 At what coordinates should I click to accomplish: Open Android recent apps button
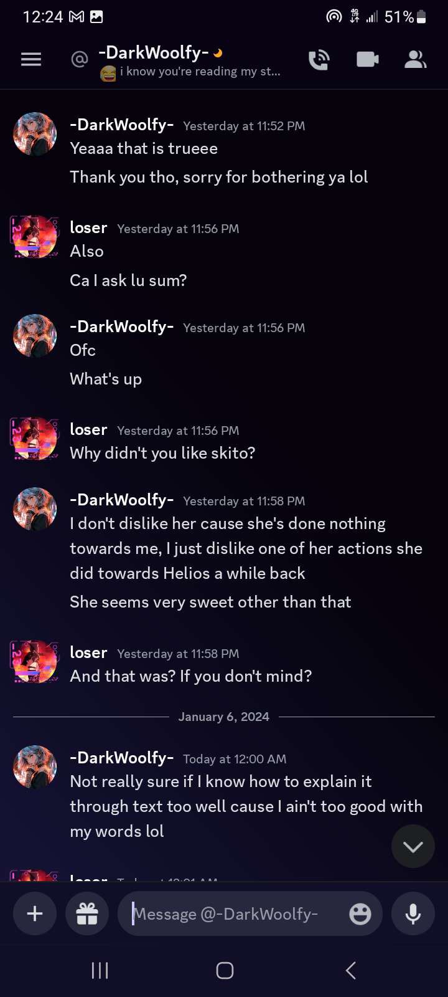click(100, 970)
